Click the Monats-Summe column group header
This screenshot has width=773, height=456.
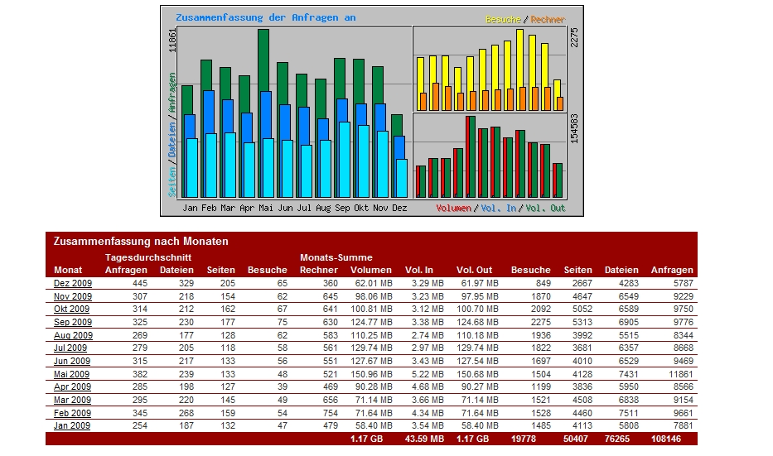(336, 257)
